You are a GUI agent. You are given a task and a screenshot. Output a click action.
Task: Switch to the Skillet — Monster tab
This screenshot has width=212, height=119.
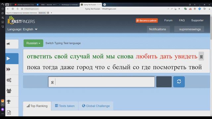click(x=47, y=5)
